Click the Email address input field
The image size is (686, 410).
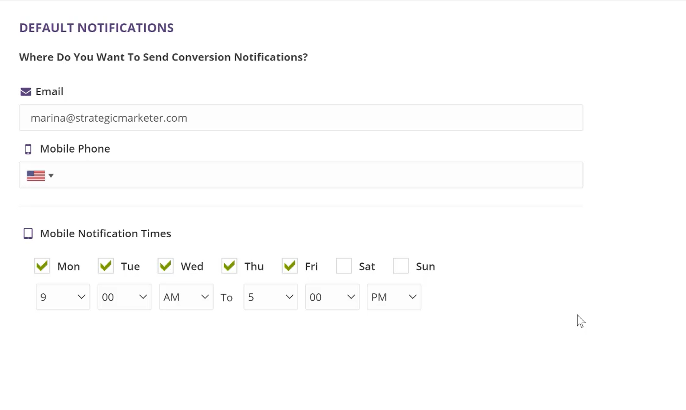coord(301,118)
